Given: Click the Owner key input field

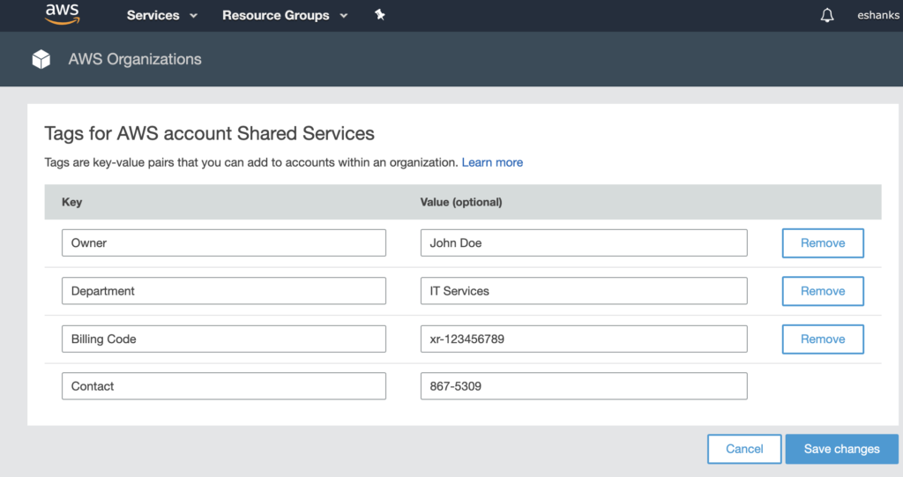Looking at the screenshot, I should point(223,243).
